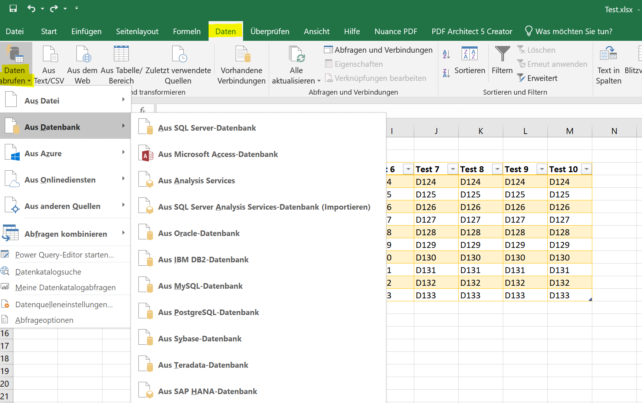The image size is (642, 403).
Task: Switch to the Start tab
Action: pos(49,32)
